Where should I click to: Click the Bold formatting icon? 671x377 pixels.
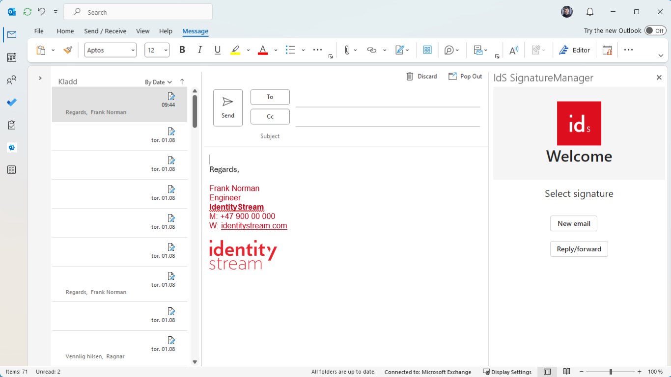(182, 50)
